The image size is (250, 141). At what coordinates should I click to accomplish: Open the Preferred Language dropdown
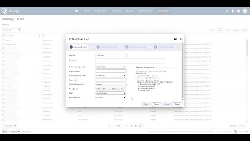(x=111, y=67)
